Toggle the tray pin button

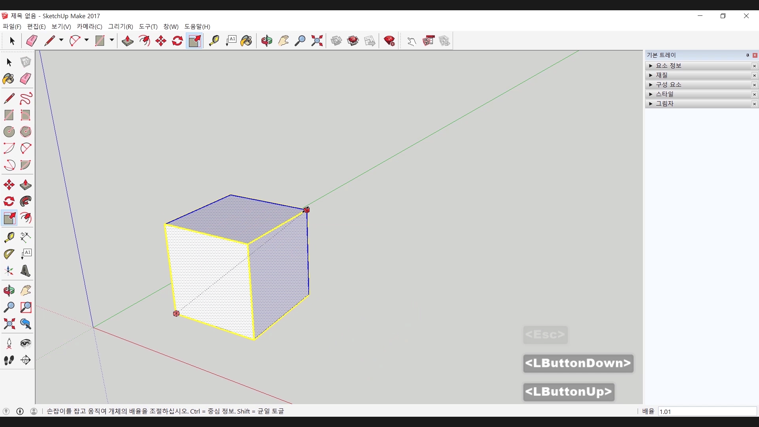(x=748, y=55)
